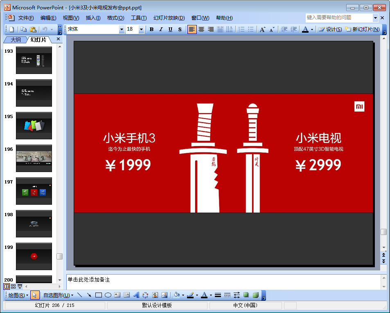Image resolution: width=390 pixels, height=313 pixels.
Task: Click the increase indent icon
Action: (293, 29)
